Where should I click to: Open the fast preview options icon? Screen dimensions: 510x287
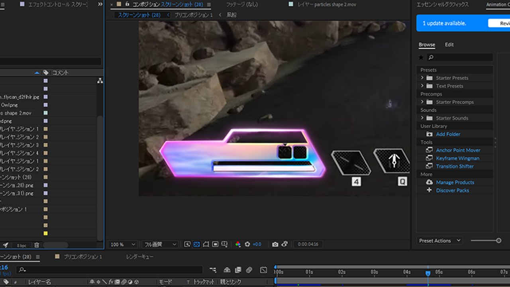pyautogui.click(x=187, y=244)
